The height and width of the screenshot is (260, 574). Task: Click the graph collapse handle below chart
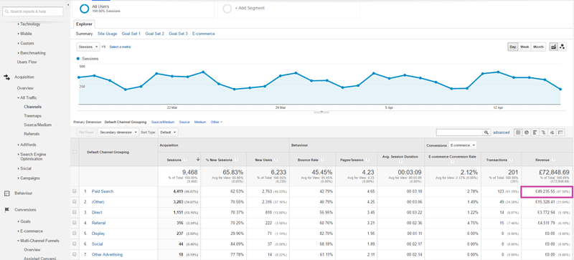[x=321, y=111]
